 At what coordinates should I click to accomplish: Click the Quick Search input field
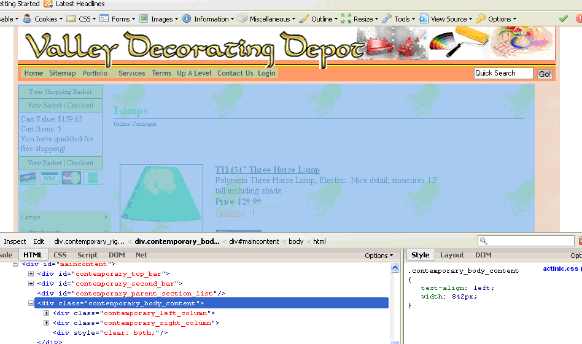pyautogui.click(x=503, y=73)
